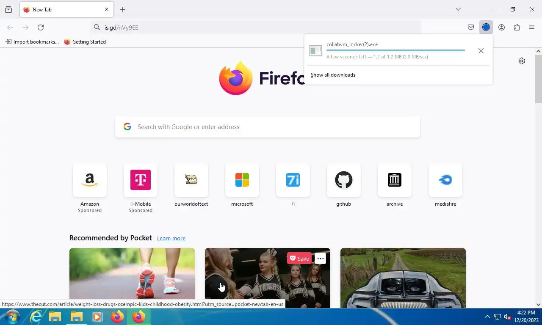542x325 pixels.
Task: Open the Firefox account icon
Action: [501, 28]
